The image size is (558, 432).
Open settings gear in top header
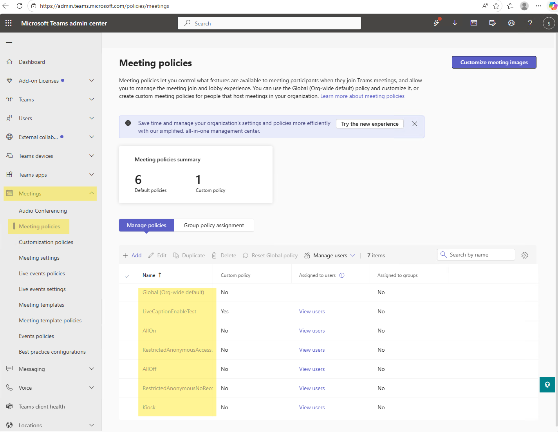(511, 23)
